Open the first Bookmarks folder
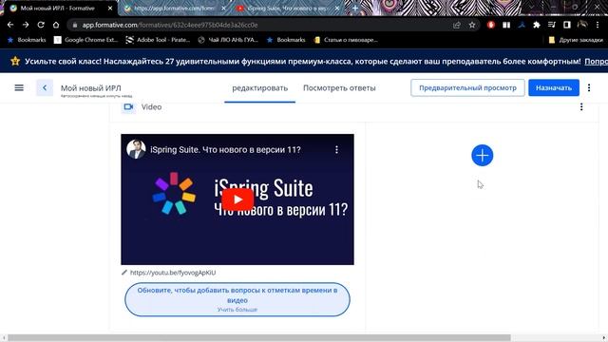Screen dimensions: 608x342 coord(27,40)
